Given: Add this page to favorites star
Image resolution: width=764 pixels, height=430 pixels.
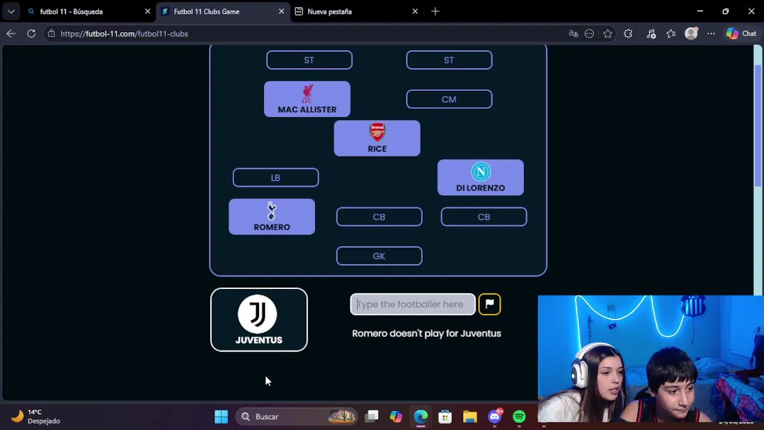Looking at the screenshot, I should pyautogui.click(x=608, y=33).
